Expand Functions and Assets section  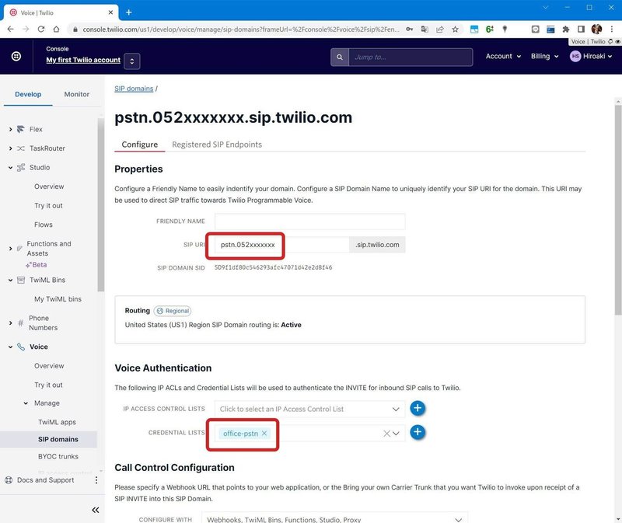coord(10,248)
